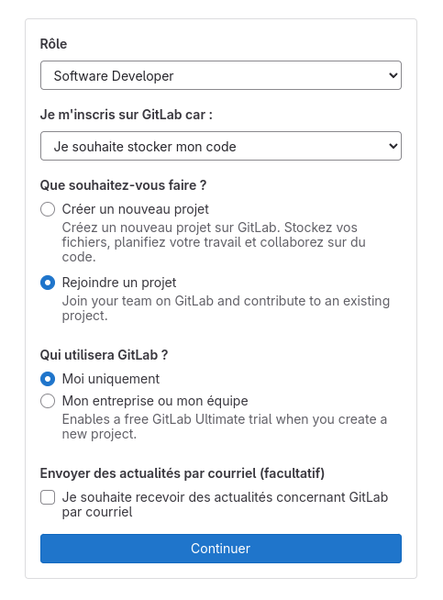Click the 'Mon entreprise ou mon équipe' label text
The width and height of the screenshot is (443, 600).
[155, 401]
